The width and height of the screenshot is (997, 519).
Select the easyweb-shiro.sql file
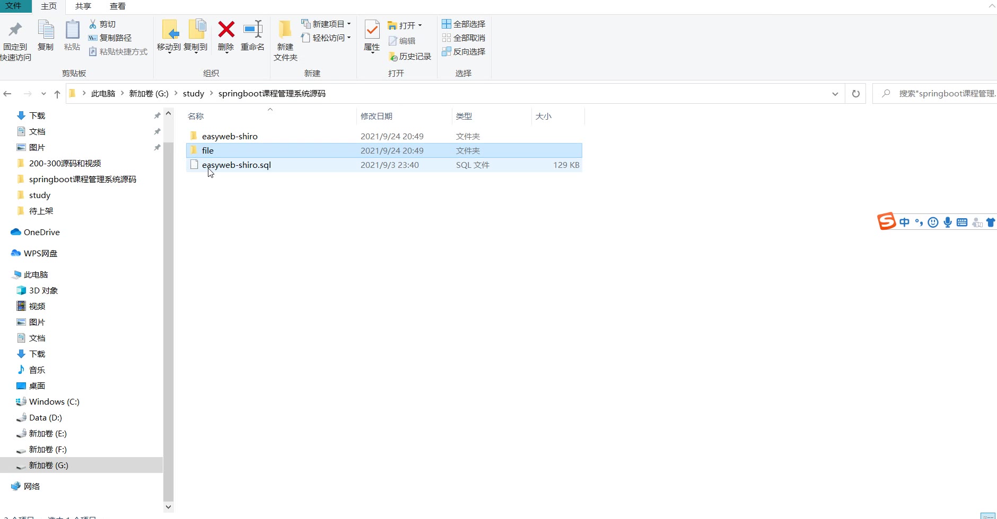(384, 165)
